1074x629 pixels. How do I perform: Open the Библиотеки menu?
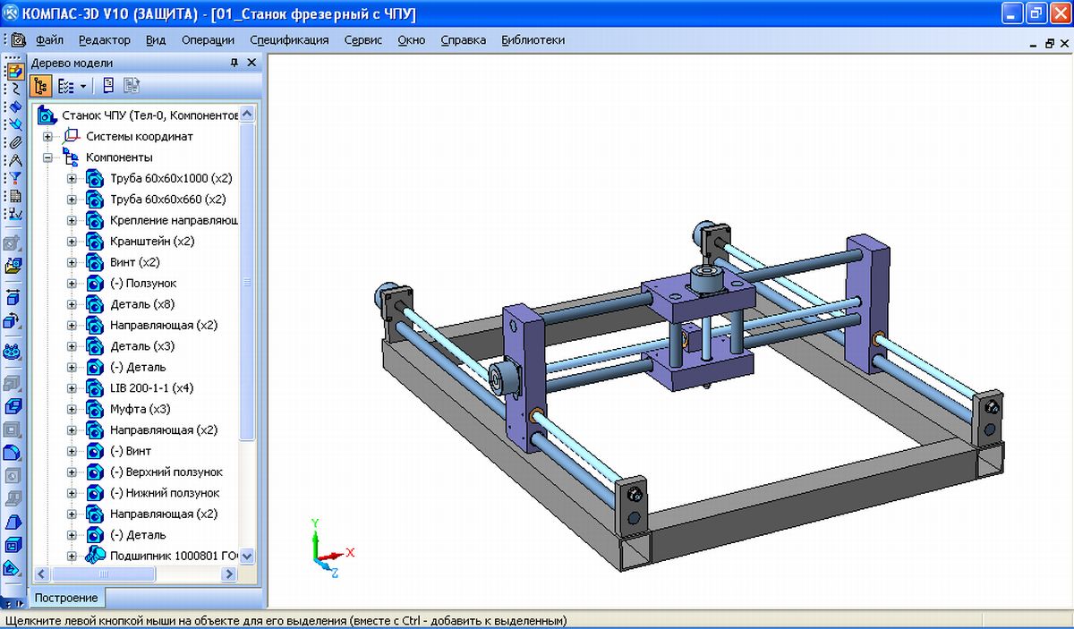[x=533, y=40]
